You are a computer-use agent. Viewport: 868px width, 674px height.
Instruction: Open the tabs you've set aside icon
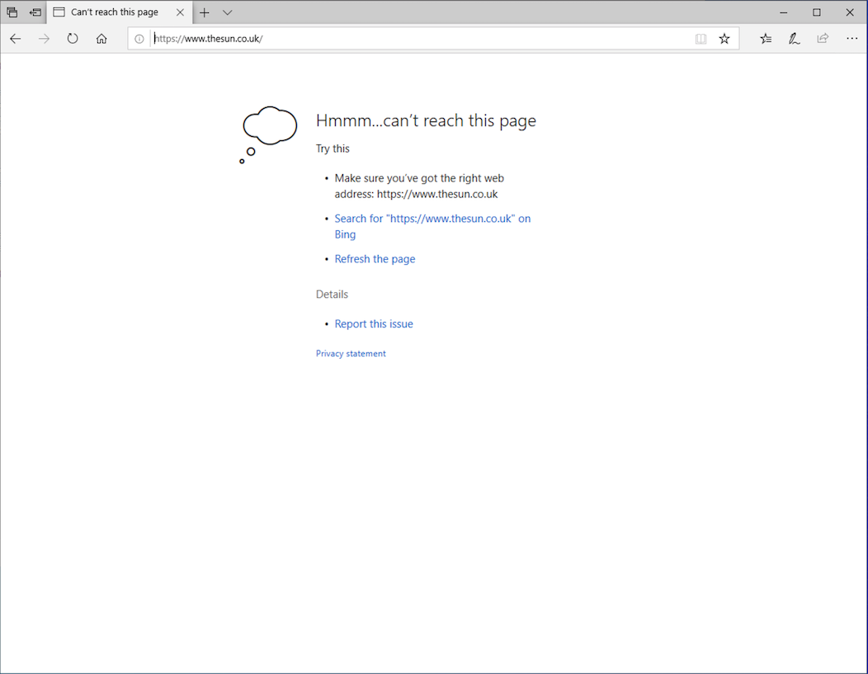pyautogui.click(x=12, y=12)
